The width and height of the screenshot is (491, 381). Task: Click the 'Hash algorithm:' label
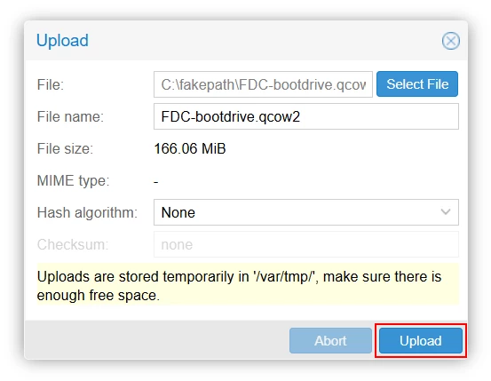87,213
